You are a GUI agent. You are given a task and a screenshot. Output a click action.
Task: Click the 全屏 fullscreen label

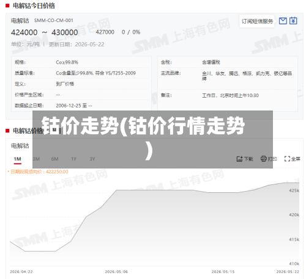tap(296, 159)
